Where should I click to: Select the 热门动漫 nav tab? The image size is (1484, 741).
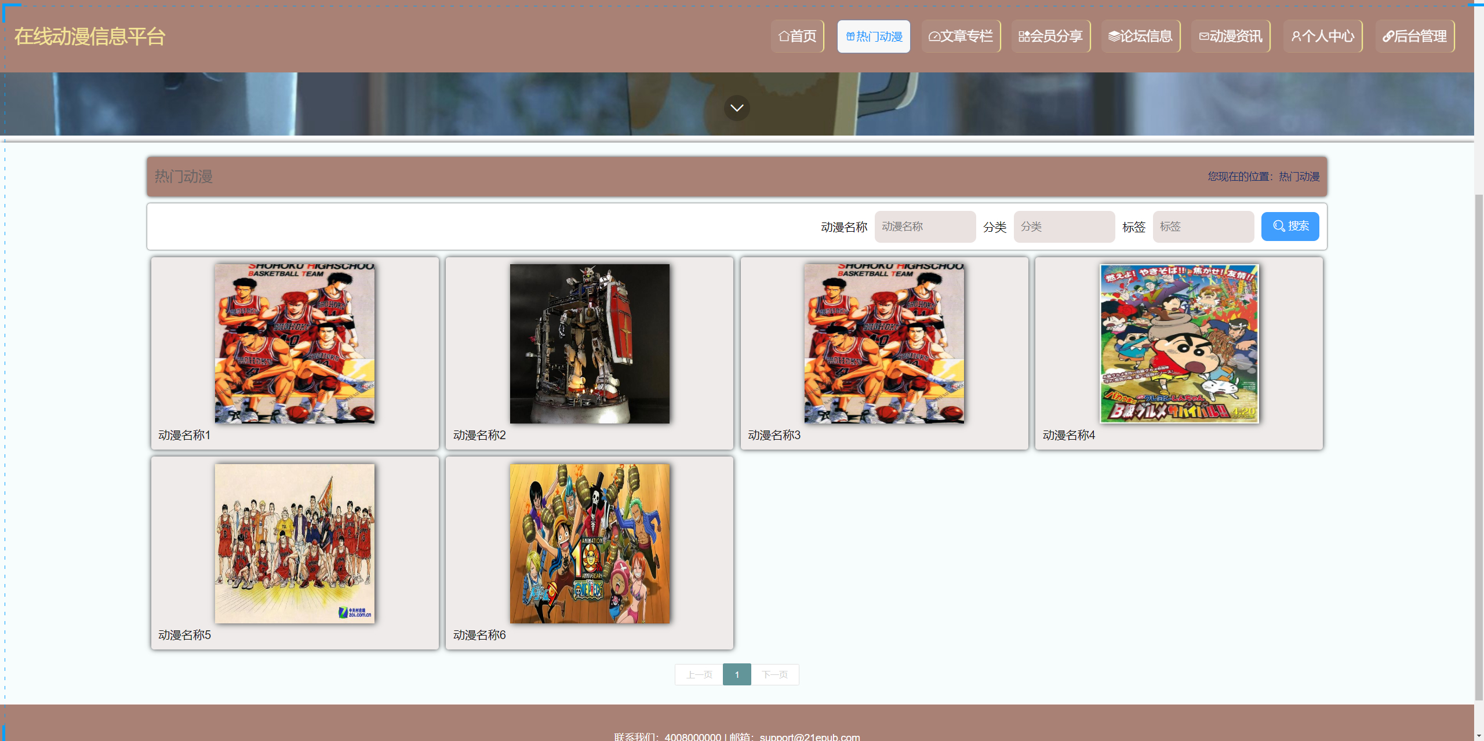coord(874,36)
